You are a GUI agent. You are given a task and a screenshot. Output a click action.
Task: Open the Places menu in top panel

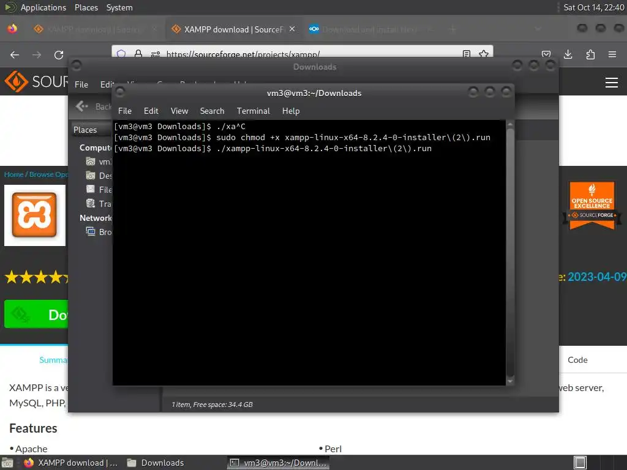pos(86,7)
